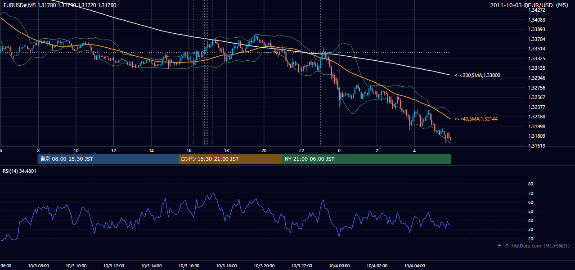Select the NY 21:00-06:00 JST session bar

[367, 159]
